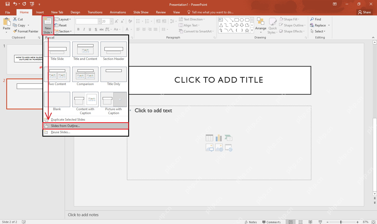The height and width of the screenshot is (224, 377).
Task: Open the Select dropdown in Editing
Action: point(318,31)
